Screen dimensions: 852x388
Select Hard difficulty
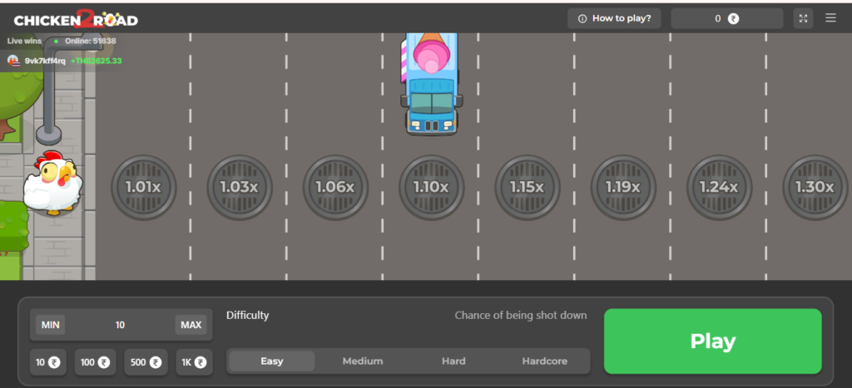tap(453, 361)
